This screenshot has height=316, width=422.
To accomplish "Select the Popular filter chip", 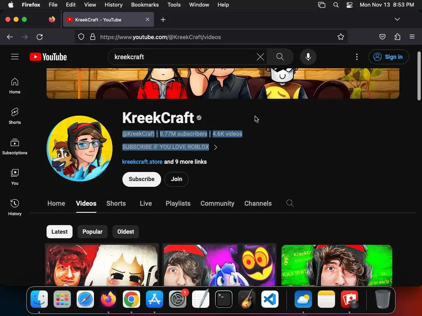I will click(x=92, y=232).
